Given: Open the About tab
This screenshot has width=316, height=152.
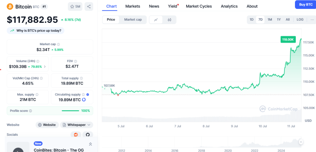Looking at the screenshot, I should [252, 6].
